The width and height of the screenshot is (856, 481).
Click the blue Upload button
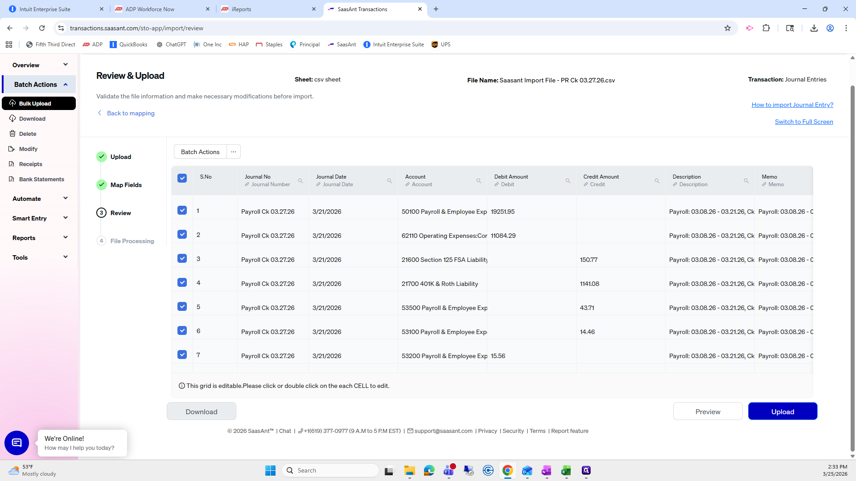click(x=782, y=412)
